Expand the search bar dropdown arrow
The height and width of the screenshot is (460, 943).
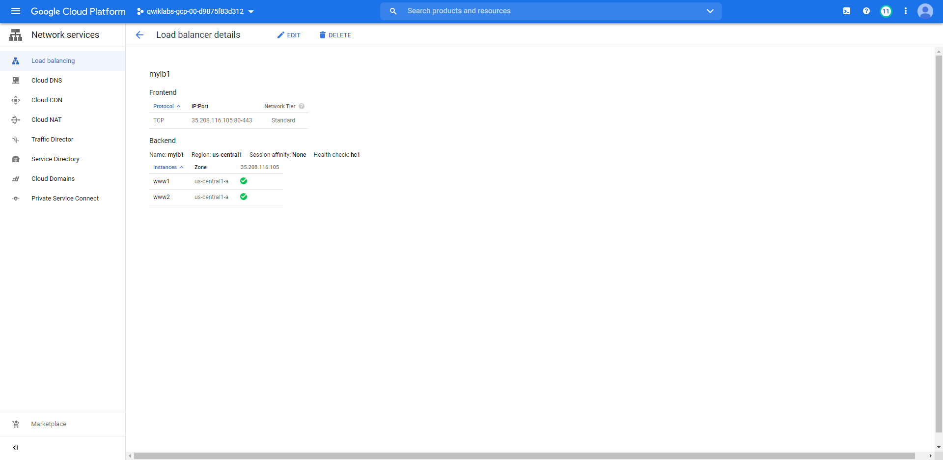pos(710,11)
